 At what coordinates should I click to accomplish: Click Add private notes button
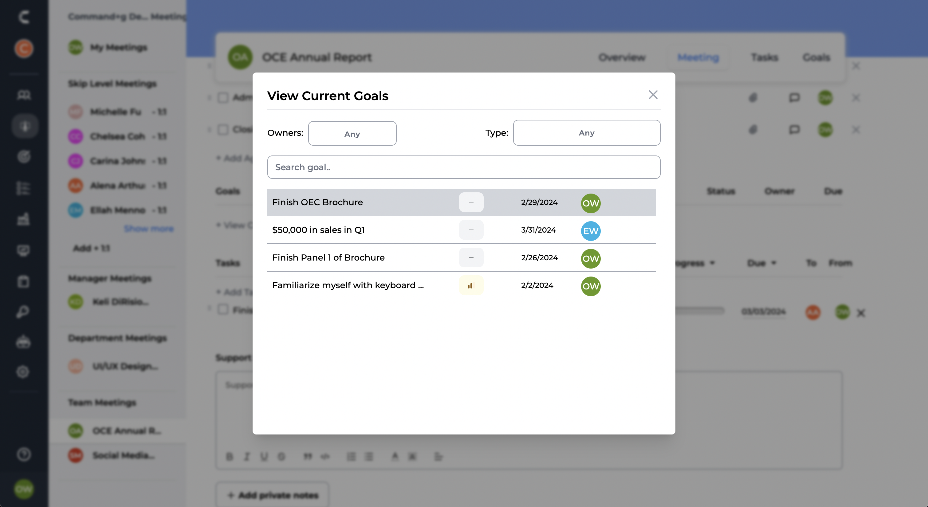273,495
